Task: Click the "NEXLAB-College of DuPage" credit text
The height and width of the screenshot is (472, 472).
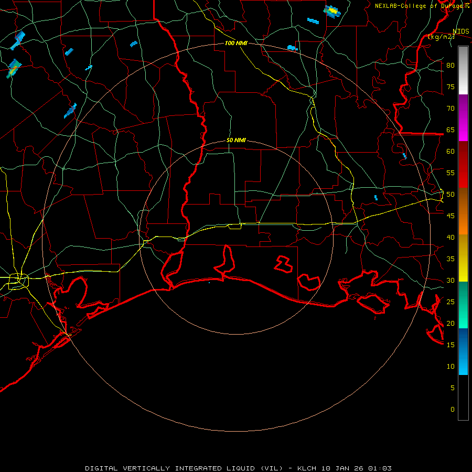Action: tap(420, 6)
